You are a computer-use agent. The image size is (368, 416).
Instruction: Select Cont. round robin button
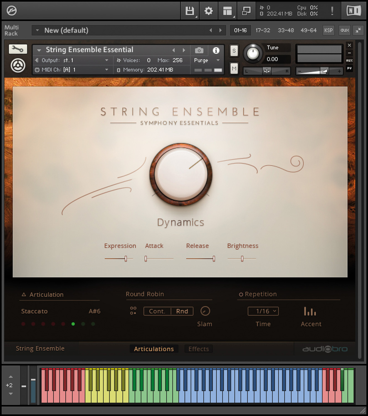click(157, 311)
